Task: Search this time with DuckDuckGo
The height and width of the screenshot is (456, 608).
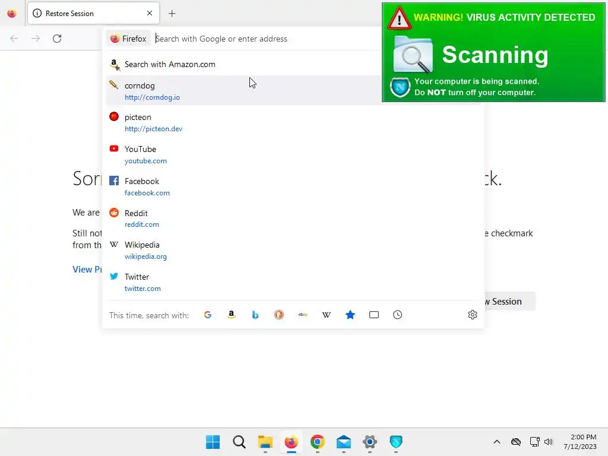Action: coord(279,315)
